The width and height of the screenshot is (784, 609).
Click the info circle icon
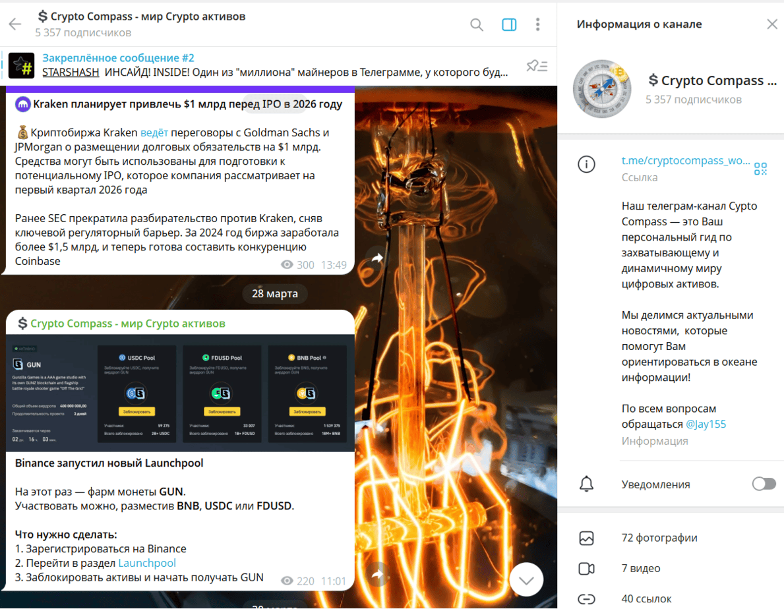tap(586, 164)
